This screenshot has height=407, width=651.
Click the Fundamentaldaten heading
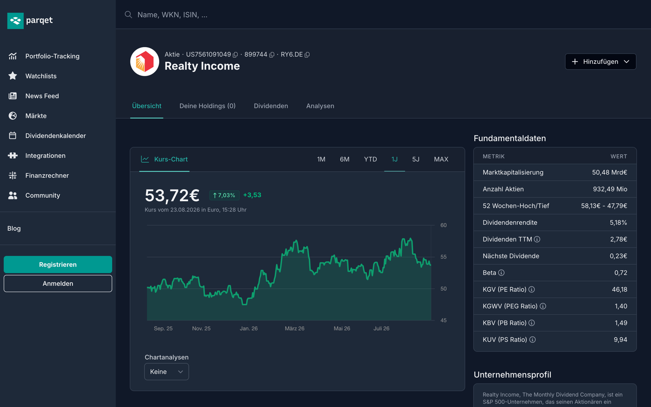[x=510, y=138]
